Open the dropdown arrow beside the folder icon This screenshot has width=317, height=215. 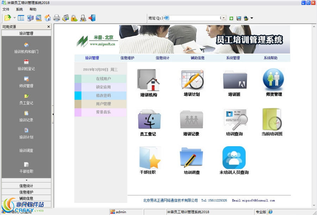point(14,18)
